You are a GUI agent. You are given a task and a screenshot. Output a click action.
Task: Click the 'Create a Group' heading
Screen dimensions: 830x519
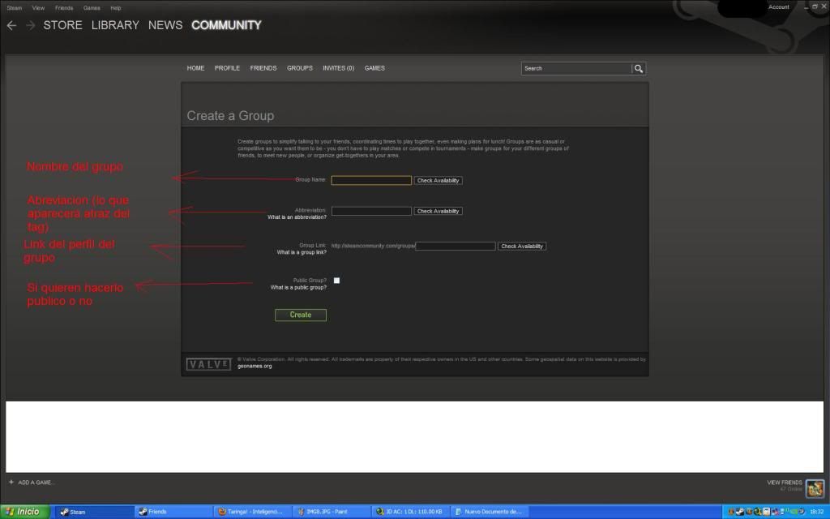[x=230, y=116]
